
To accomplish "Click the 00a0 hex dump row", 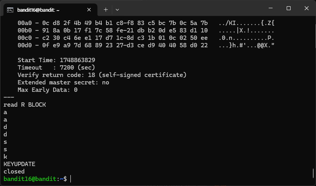I will click(146, 23).
